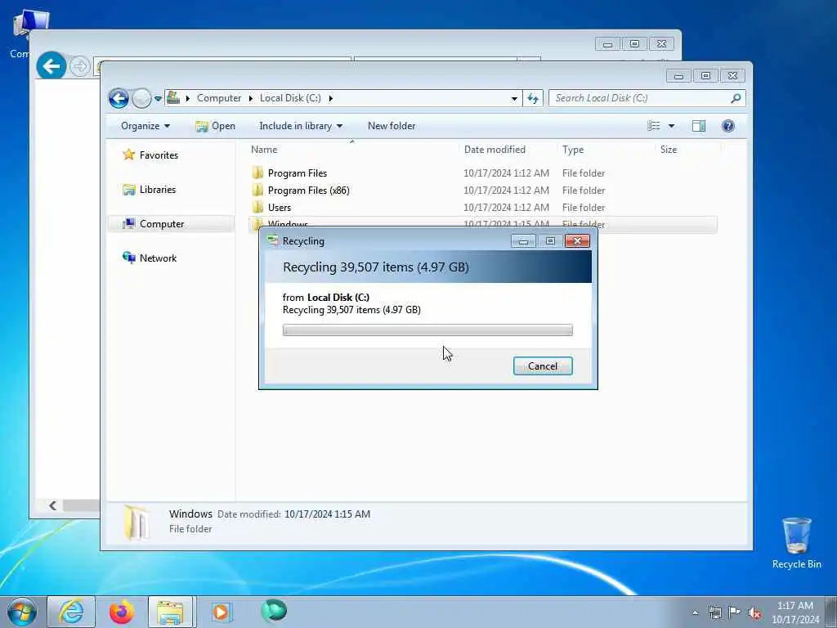Click New folder in toolbar

click(392, 126)
